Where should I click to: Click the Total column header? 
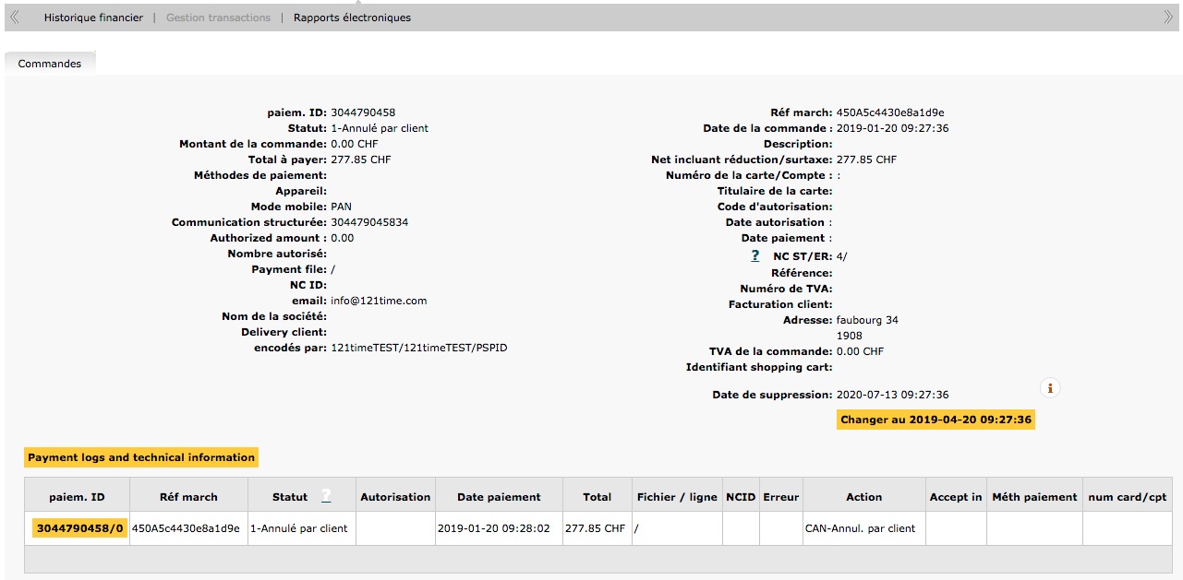coord(597,497)
